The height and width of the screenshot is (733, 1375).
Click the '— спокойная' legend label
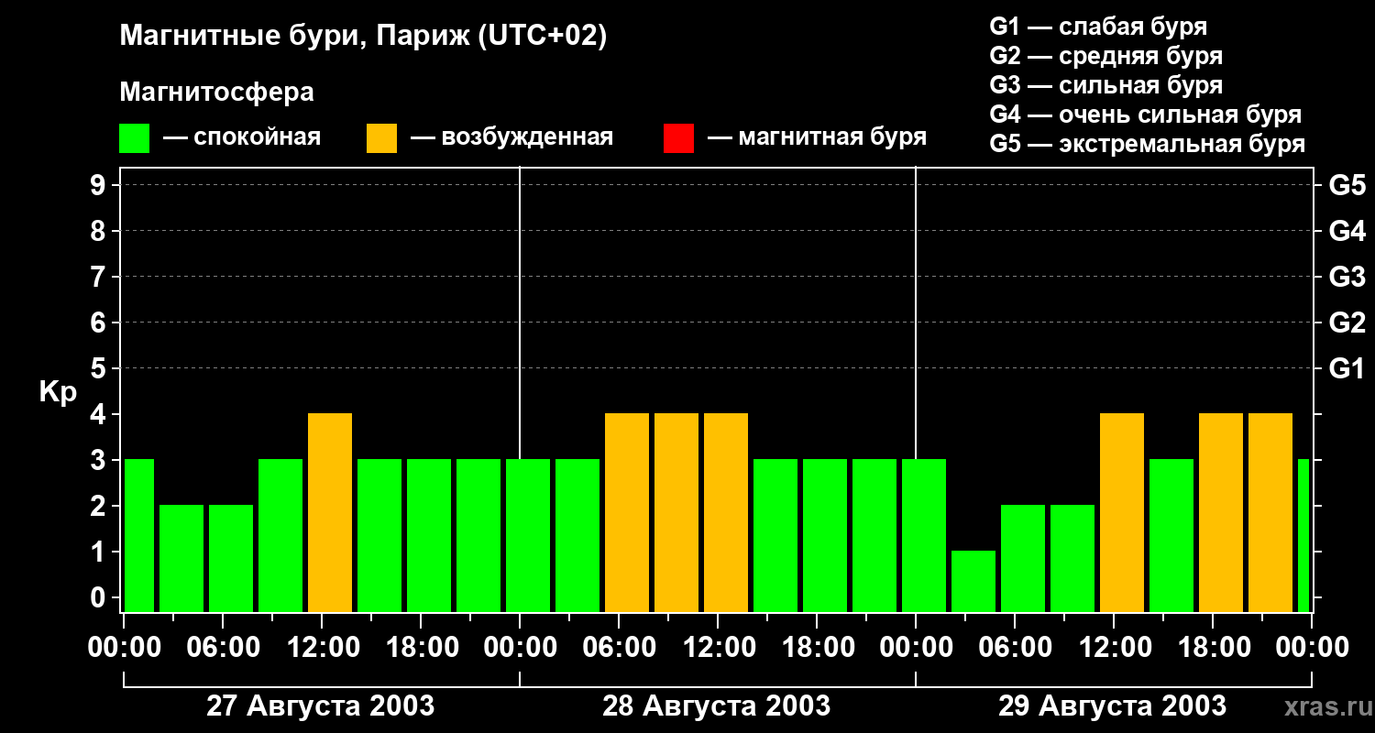click(x=242, y=138)
